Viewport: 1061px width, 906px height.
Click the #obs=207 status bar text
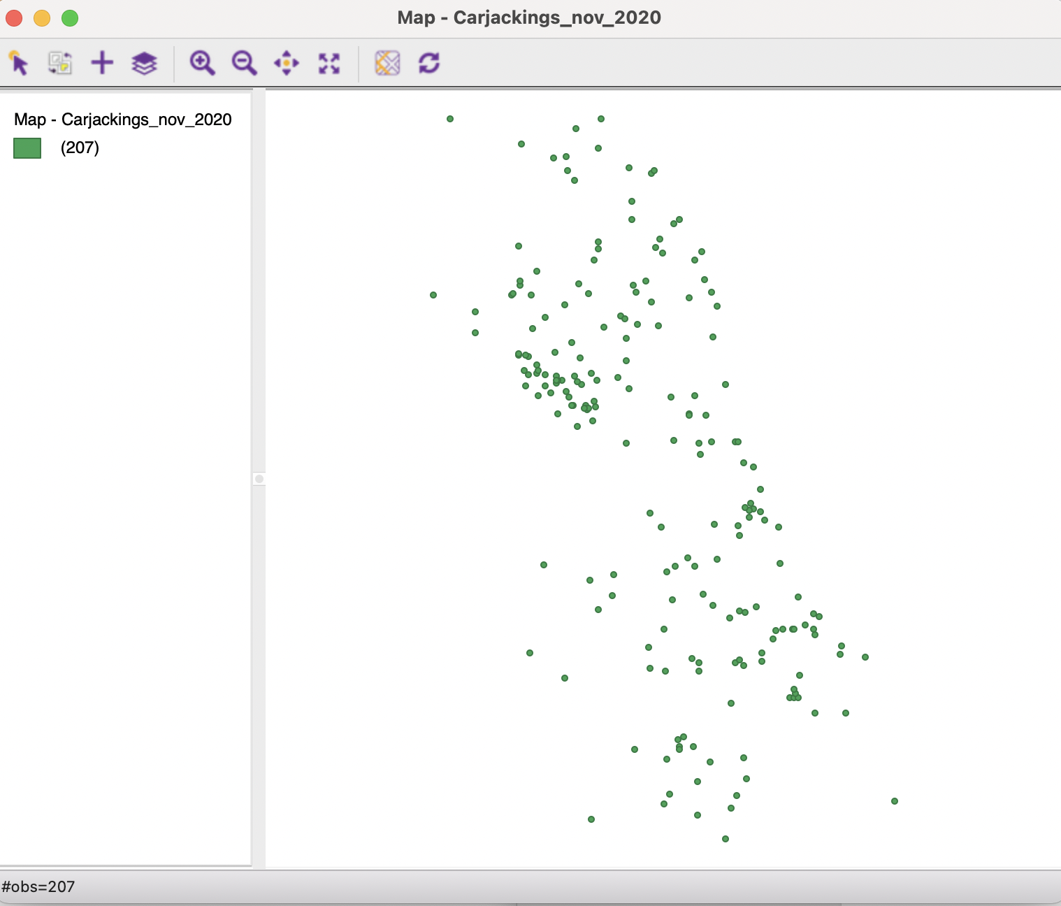pyautogui.click(x=38, y=886)
